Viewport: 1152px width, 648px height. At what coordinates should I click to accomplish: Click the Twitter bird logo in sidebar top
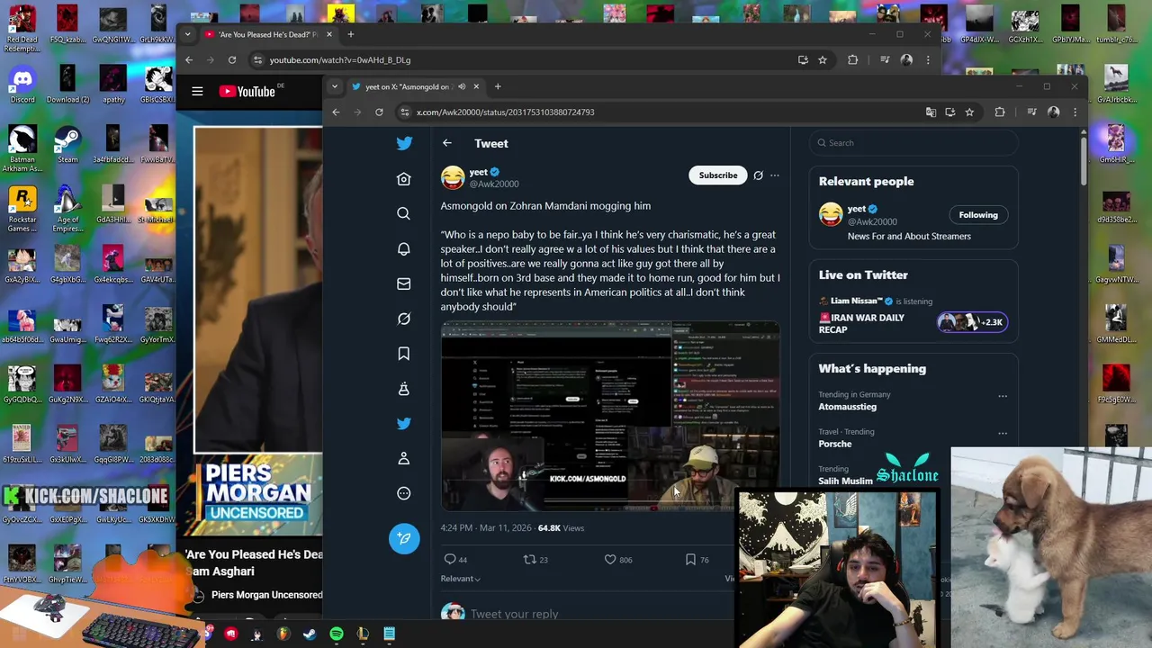click(x=404, y=143)
